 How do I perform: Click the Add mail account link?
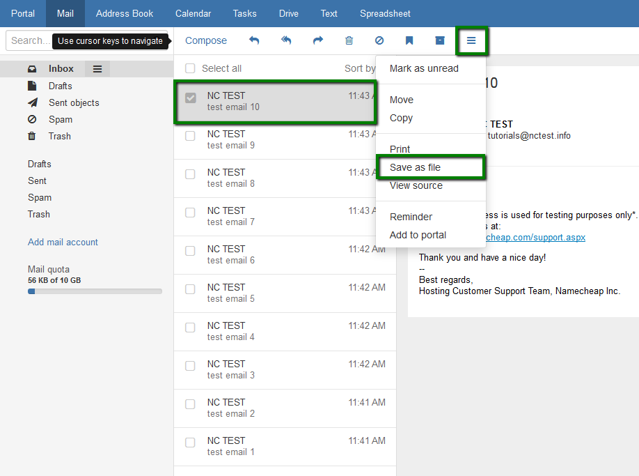63,242
